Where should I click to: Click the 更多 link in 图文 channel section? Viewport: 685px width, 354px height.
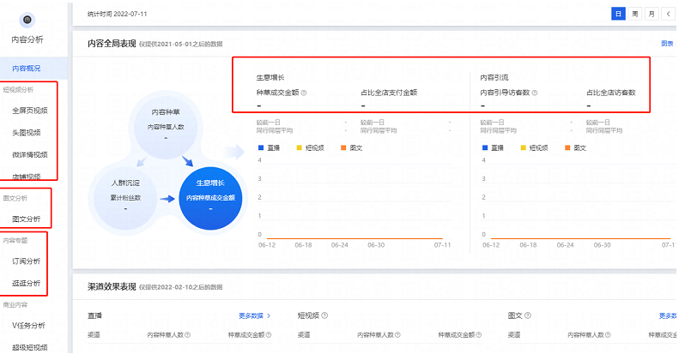tap(667, 315)
